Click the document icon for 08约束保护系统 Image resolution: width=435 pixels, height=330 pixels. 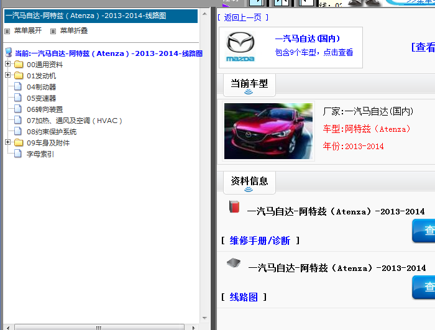pos(18,131)
